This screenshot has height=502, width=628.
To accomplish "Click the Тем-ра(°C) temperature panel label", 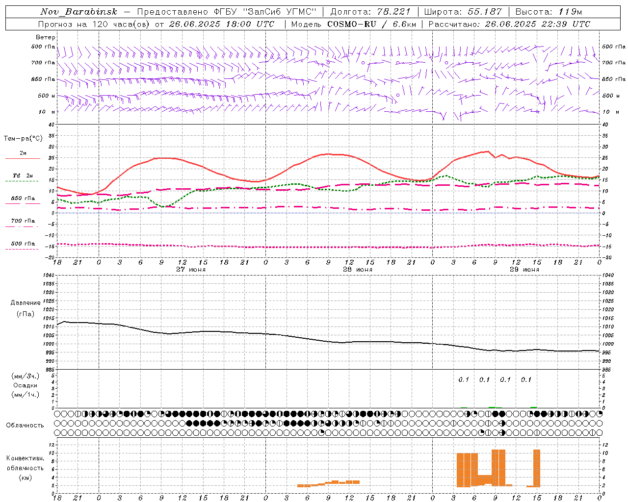I will [23, 139].
